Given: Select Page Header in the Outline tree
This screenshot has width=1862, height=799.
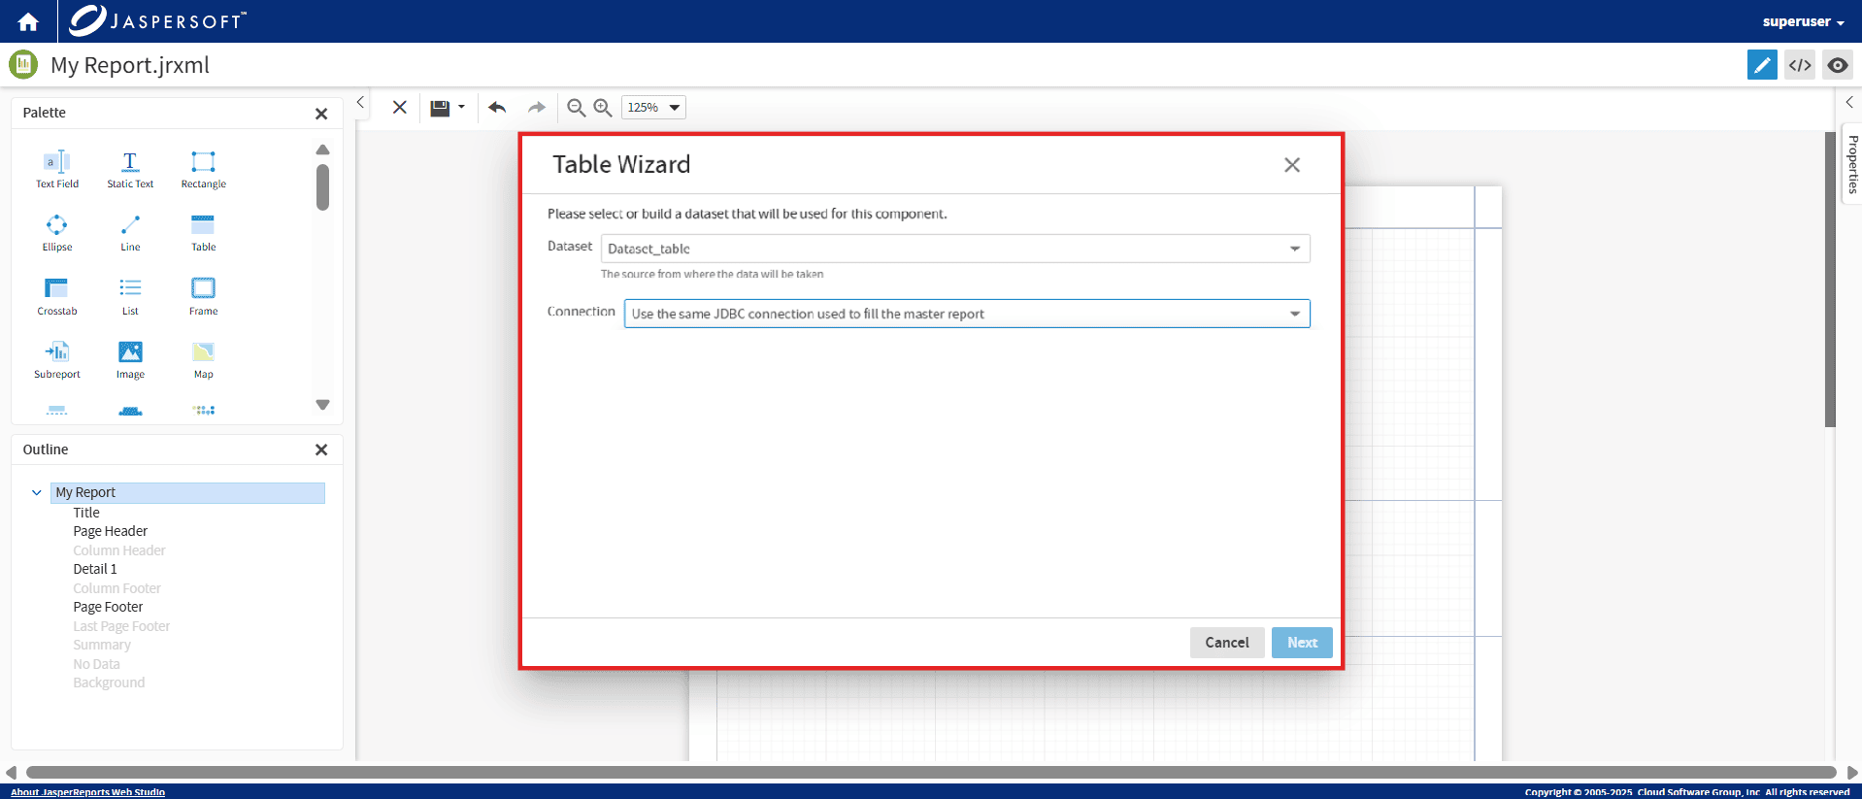Looking at the screenshot, I should (x=111, y=531).
